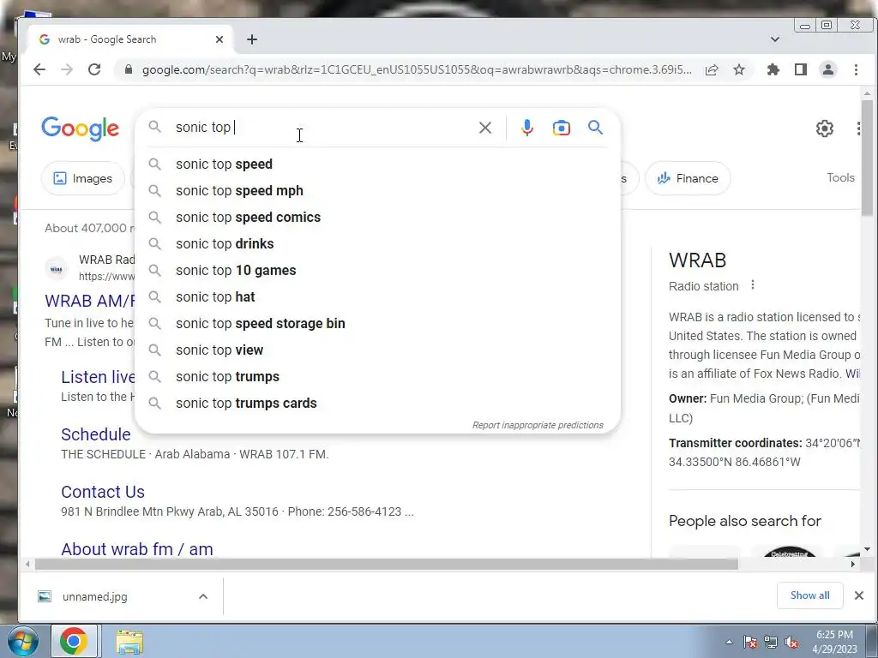Submit search with blue magnifier
Viewport: 878px width, 658px height.
tap(595, 128)
